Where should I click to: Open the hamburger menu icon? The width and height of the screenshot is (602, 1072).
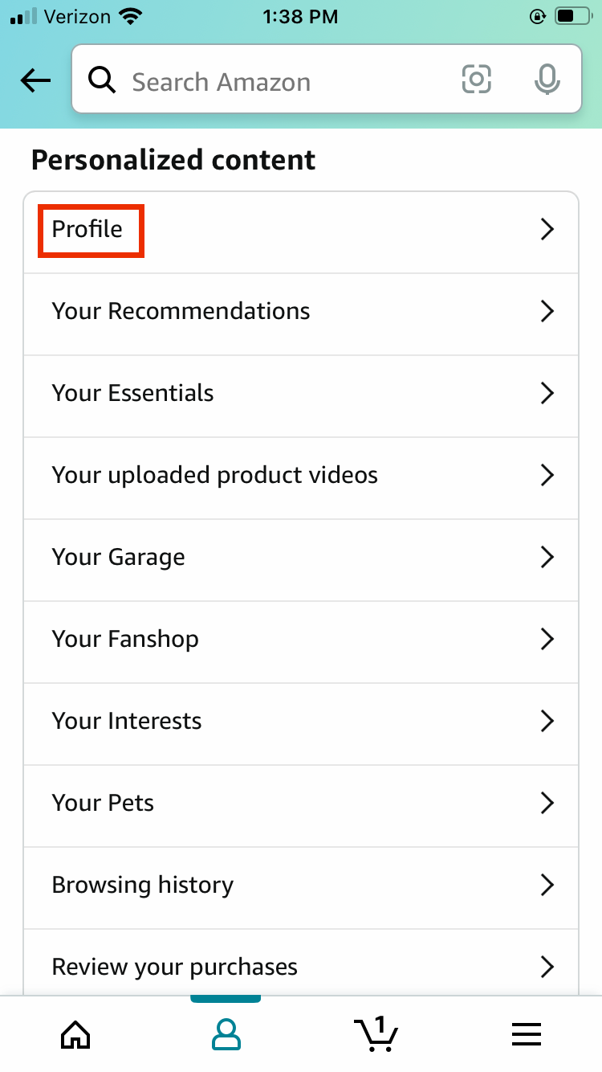coord(527,1034)
